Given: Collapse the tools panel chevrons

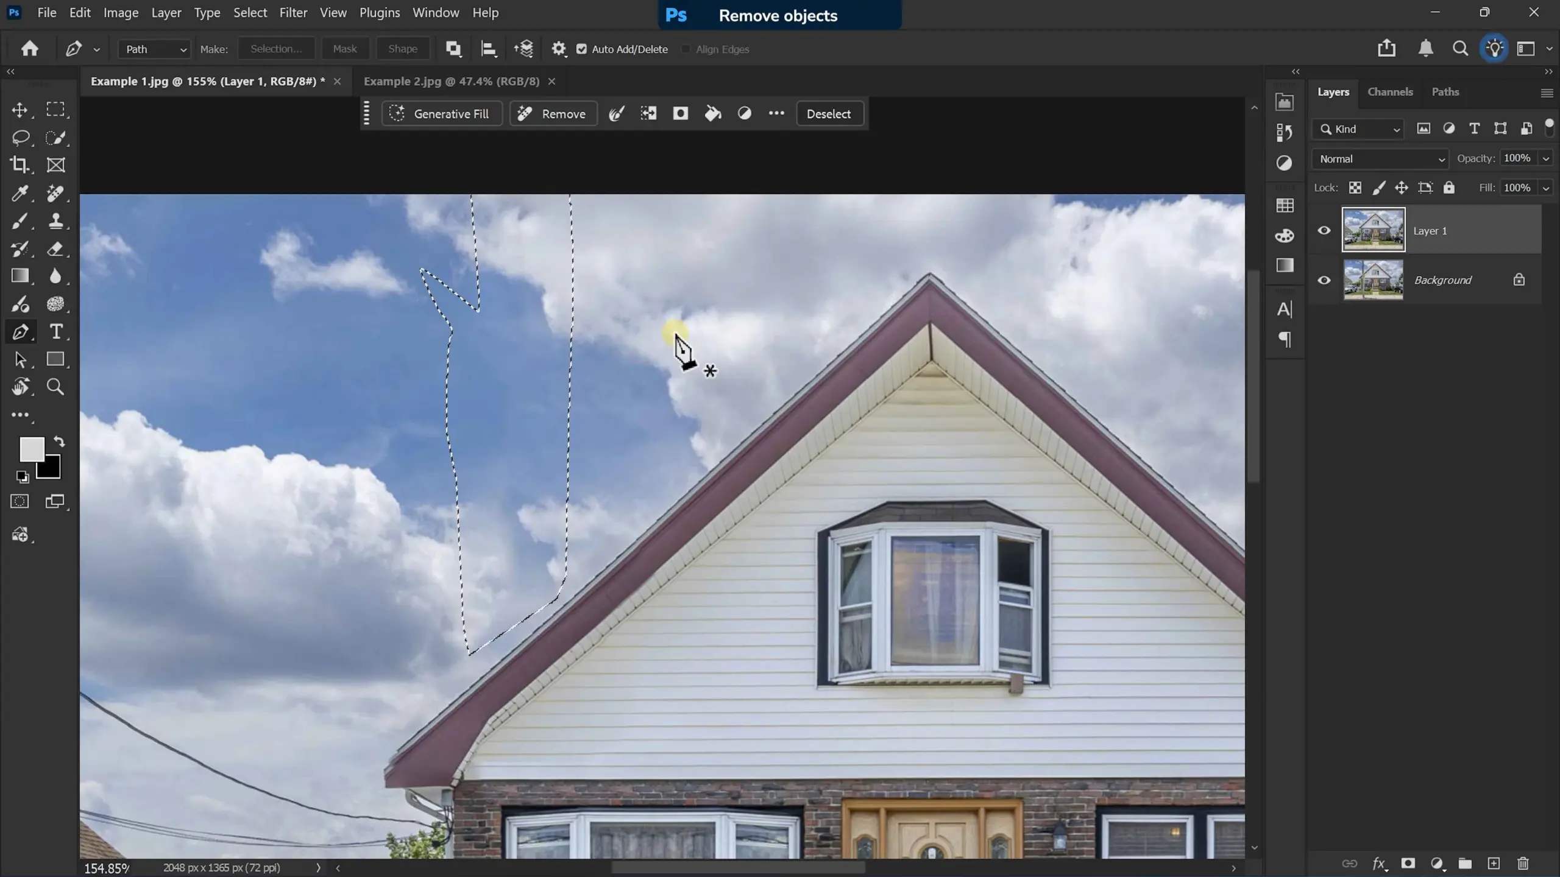Looking at the screenshot, I should 10,71.
